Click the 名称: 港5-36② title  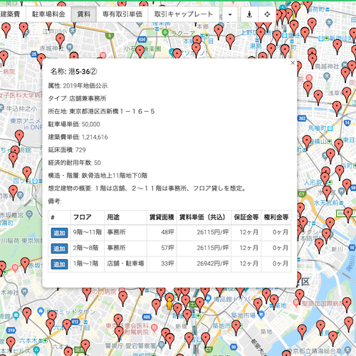[x=73, y=71]
